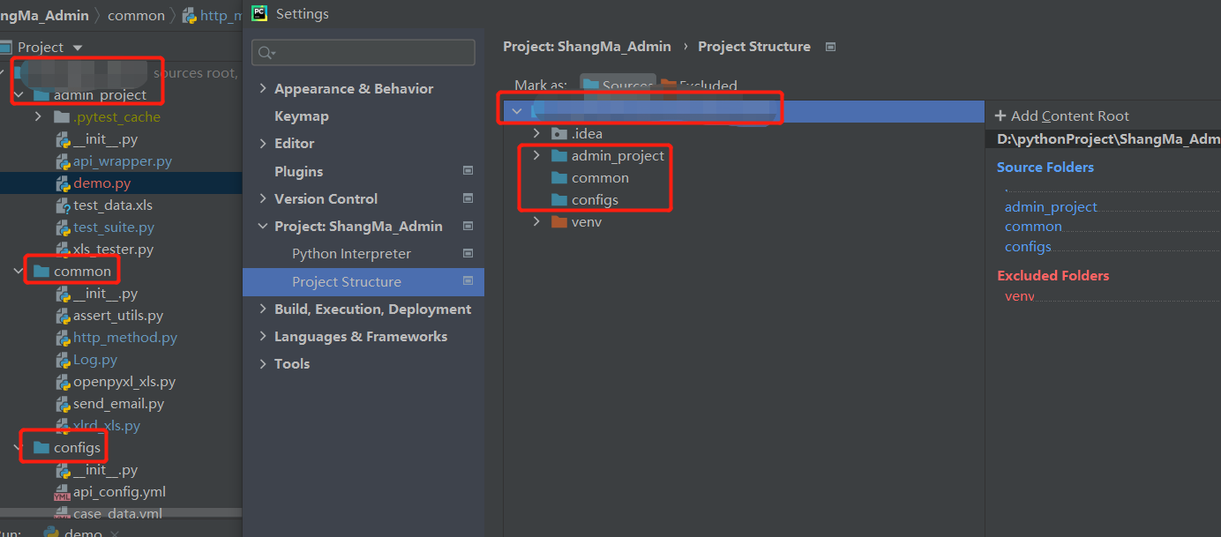Click the icon next to Project Structure breadcrumb
1221x537 pixels.
tap(830, 47)
